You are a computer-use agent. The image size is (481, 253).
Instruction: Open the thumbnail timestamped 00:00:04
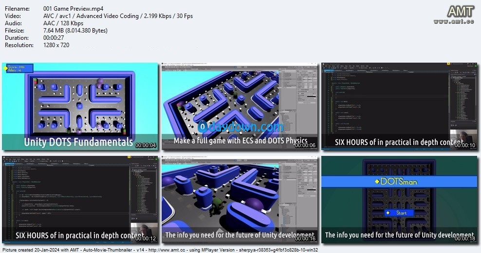[80, 106]
